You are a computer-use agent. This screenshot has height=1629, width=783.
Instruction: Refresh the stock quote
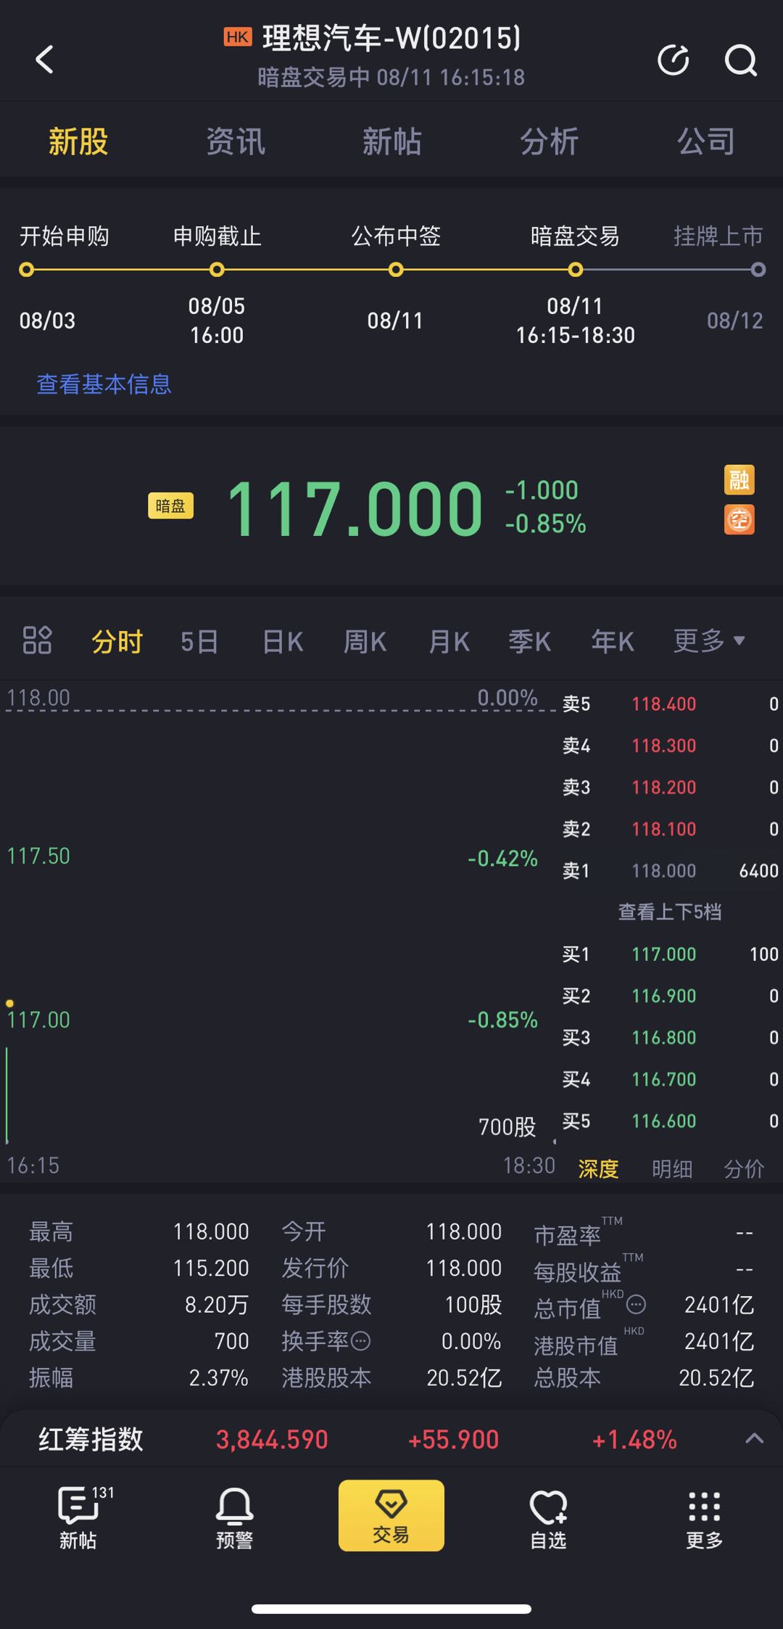(673, 59)
